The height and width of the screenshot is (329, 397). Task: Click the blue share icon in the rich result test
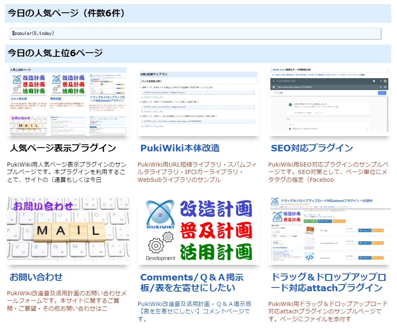[382, 93]
